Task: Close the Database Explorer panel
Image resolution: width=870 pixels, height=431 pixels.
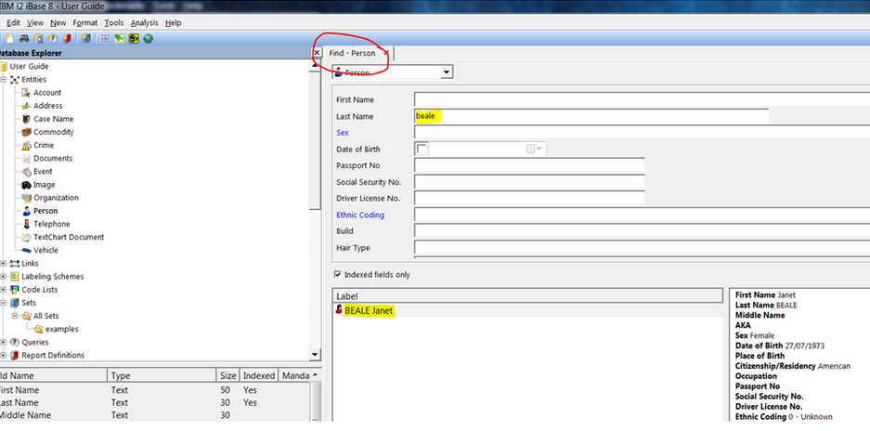Action: pos(317,53)
